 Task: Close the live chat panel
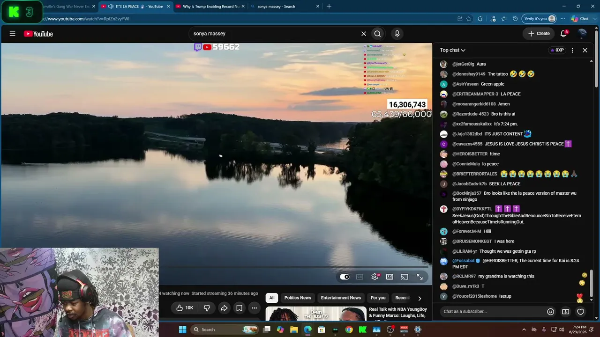click(585, 50)
